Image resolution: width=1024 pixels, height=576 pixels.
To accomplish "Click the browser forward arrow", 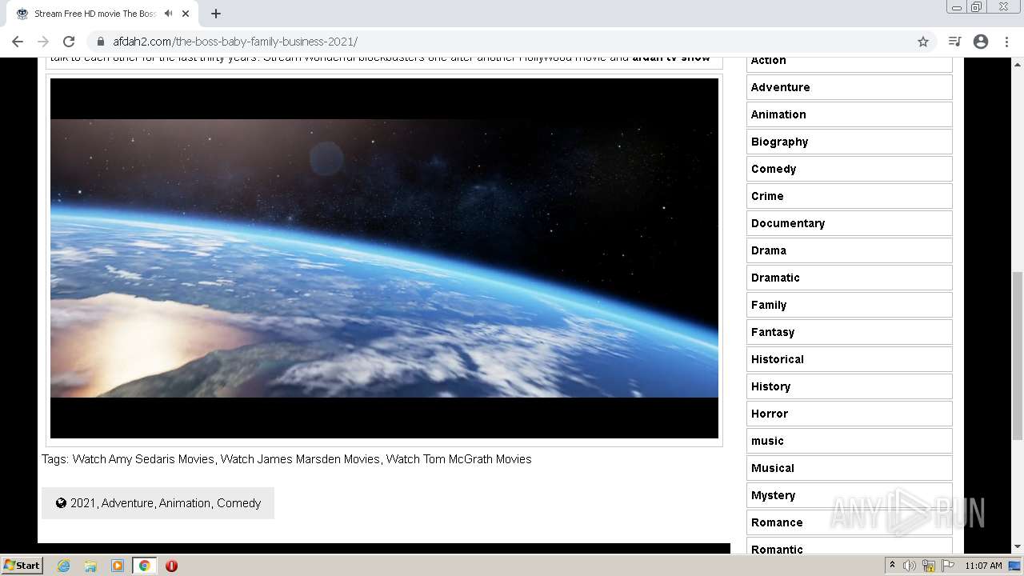I will click(43, 42).
